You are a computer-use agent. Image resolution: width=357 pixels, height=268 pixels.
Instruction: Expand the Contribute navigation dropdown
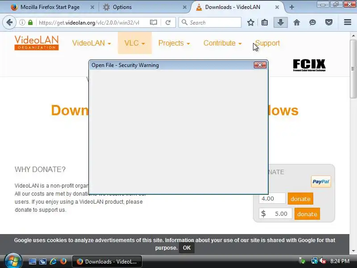222,43
